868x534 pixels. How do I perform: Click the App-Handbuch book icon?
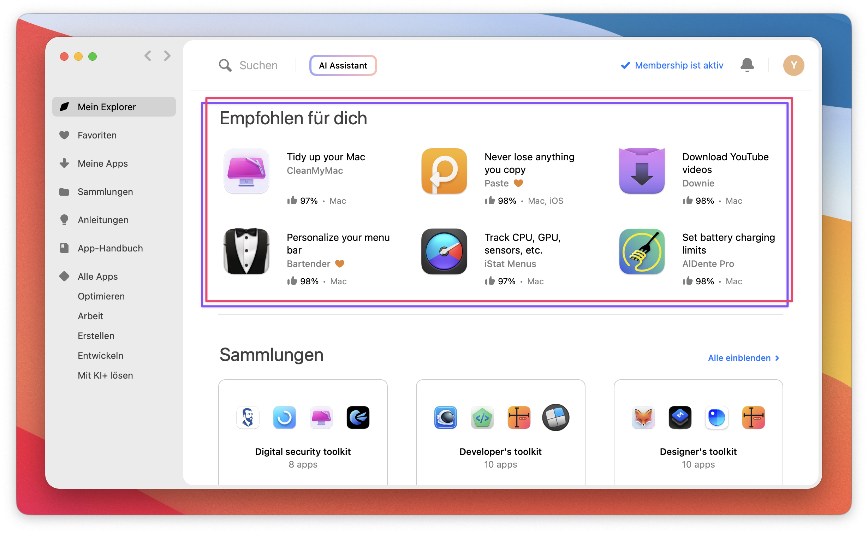[64, 248]
